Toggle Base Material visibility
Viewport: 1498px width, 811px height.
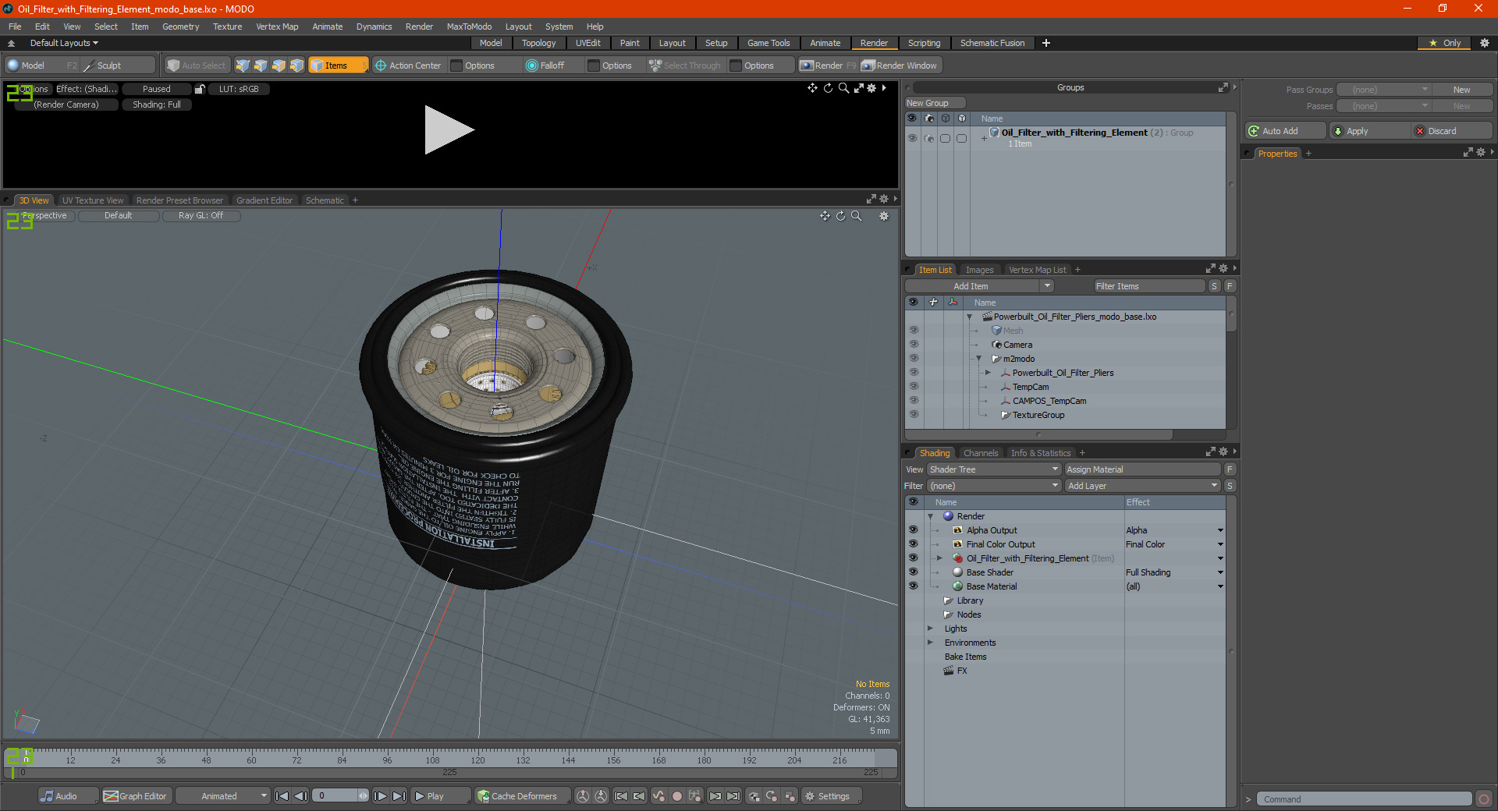(x=913, y=586)
